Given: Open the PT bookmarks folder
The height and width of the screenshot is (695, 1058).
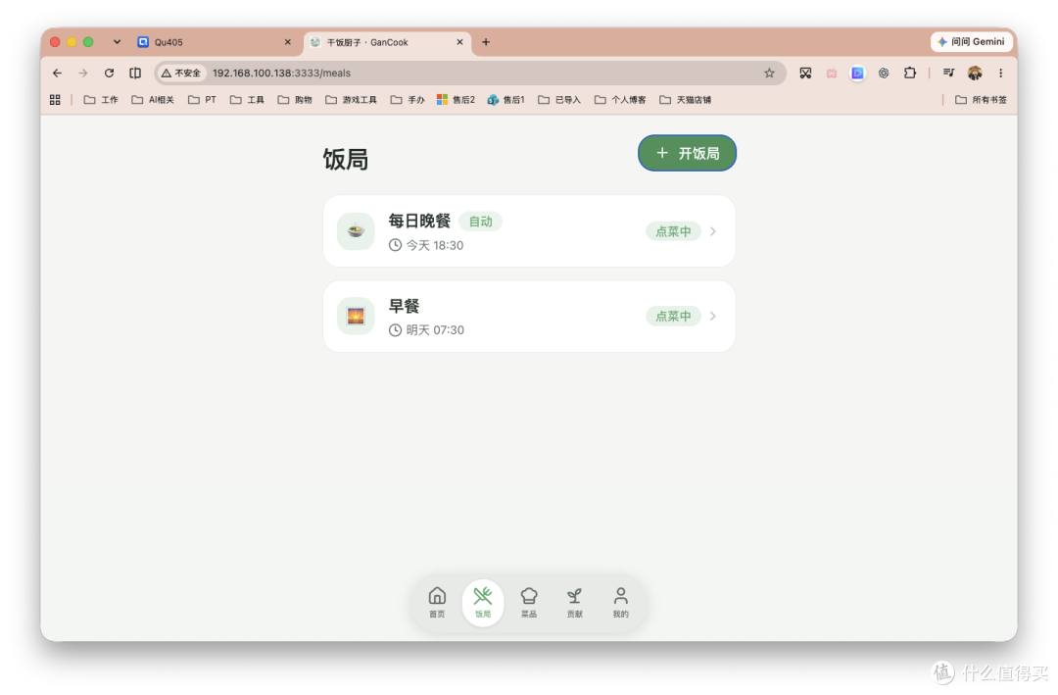Looking at the screenshot, I should pos(203,100).
